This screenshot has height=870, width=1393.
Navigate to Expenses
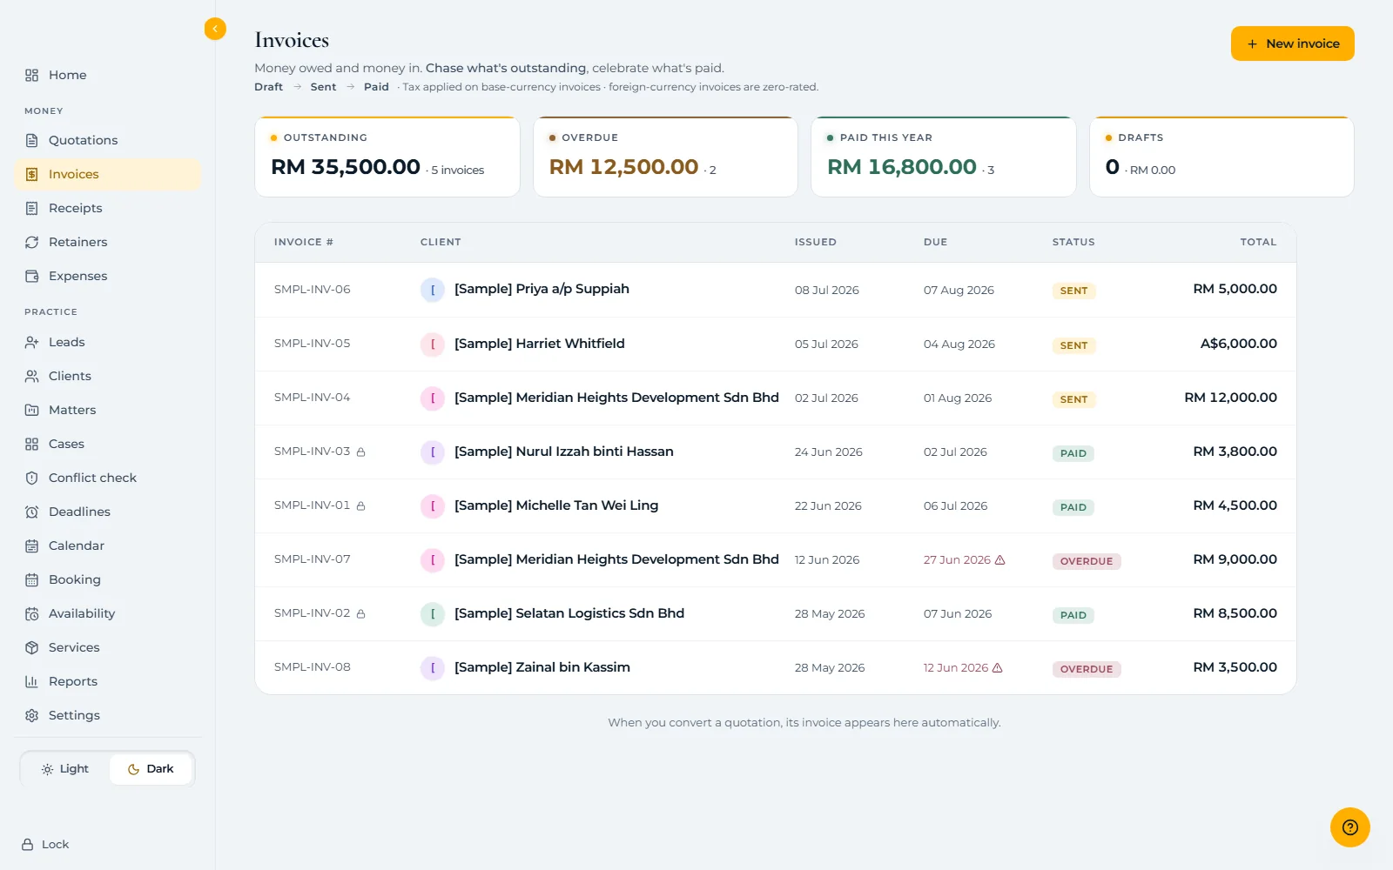[x=108, y=276]
